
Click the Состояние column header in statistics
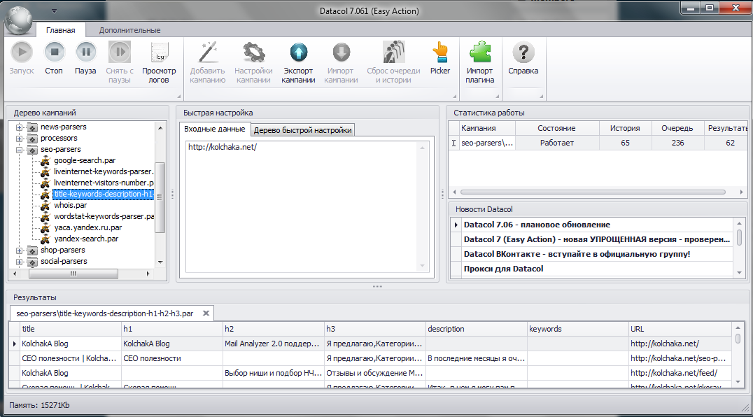tap(556, 128)
